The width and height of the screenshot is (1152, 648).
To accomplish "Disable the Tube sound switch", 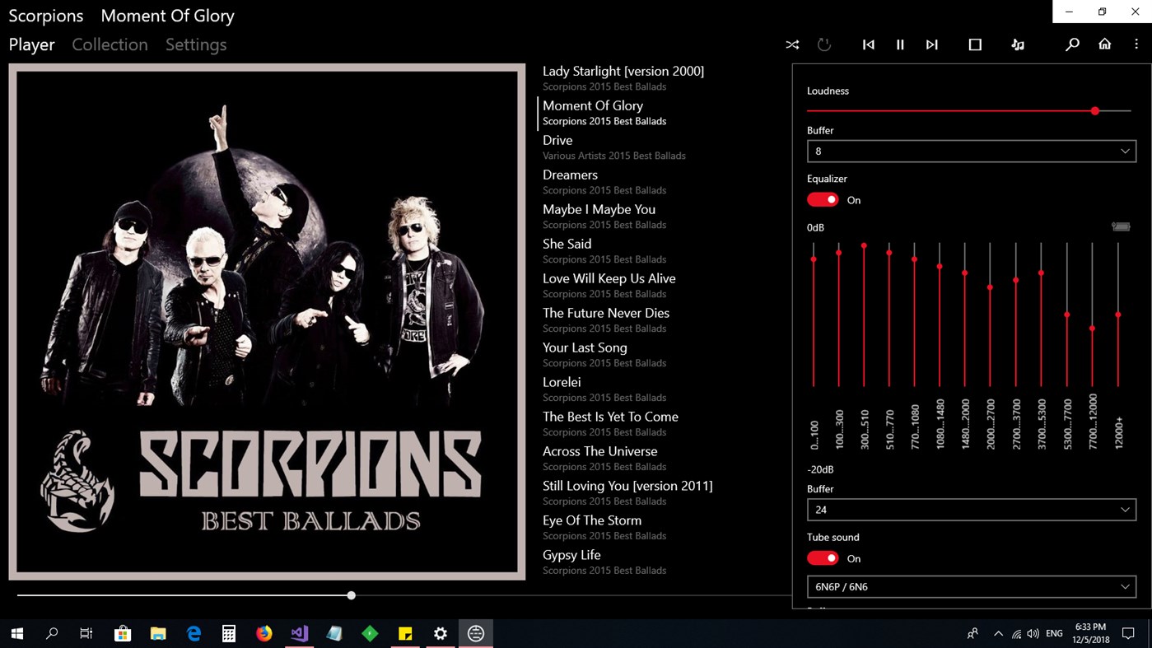I will point(823,558).
